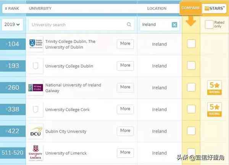Open the STARS column tab

(214, 8)
